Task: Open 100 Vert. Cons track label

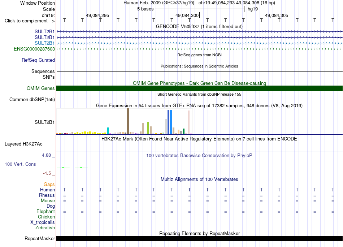Action: (x=20, y=164)
